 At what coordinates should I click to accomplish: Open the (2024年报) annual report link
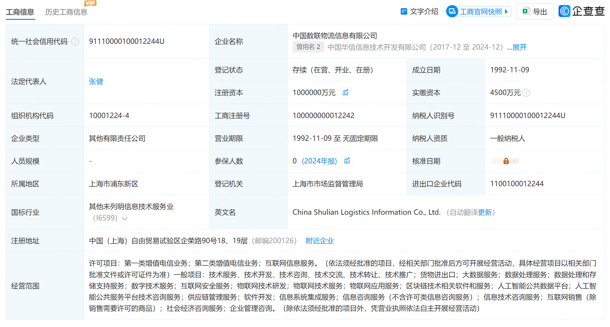coord(319,161)
